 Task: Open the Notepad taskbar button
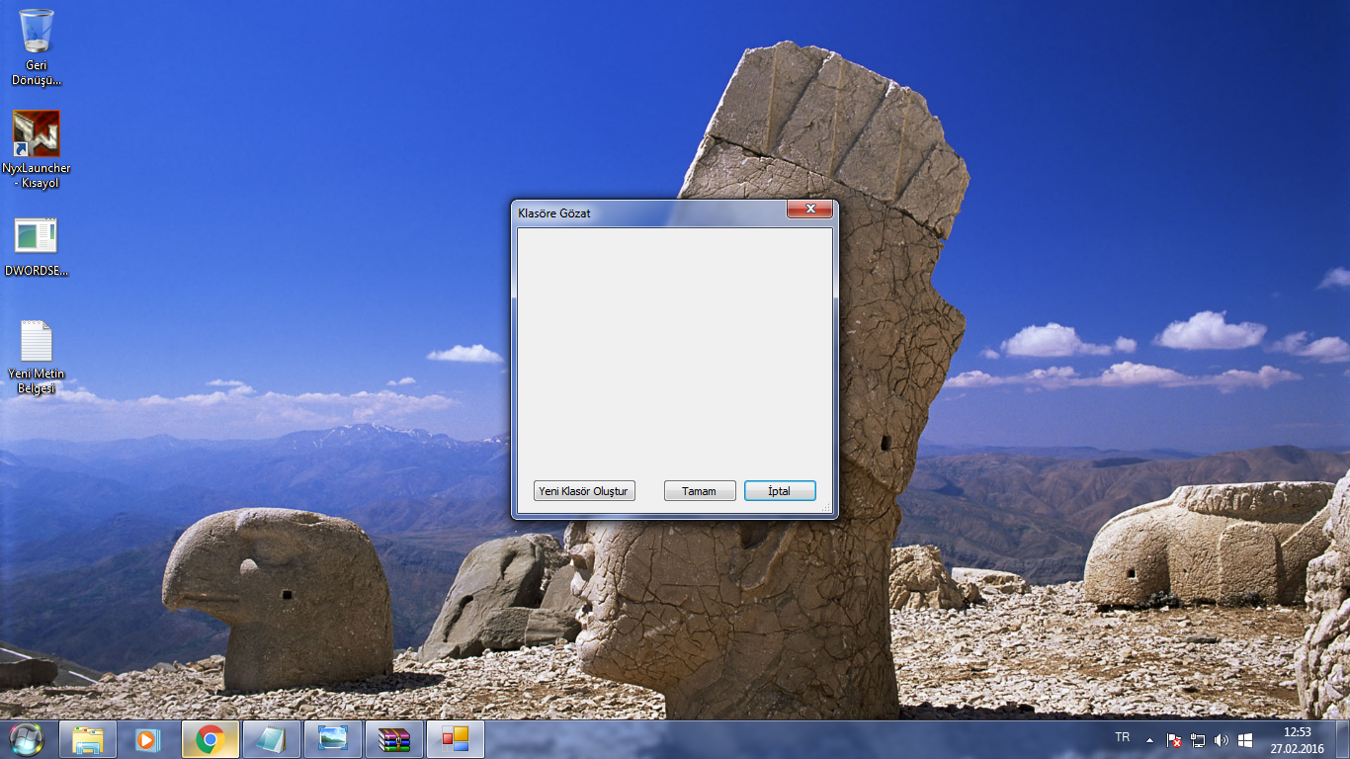271,739
